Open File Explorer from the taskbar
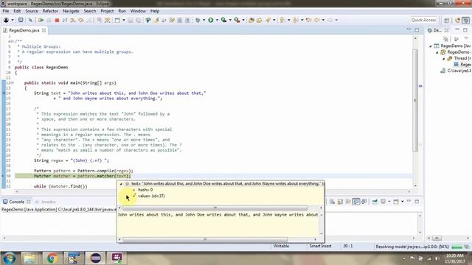 (x=29, y=258)
